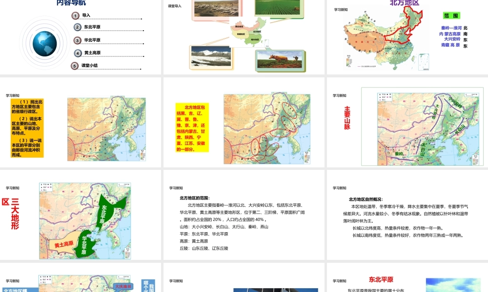This screenshot has height=292, width=488.
Task: Click the red 三大地形区 vertical title
Action: pos(11,214)
